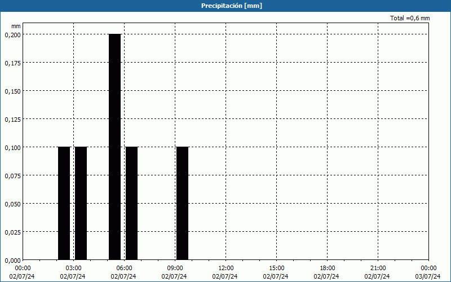Click the 0,125 y-axis value

coord(12,120)
